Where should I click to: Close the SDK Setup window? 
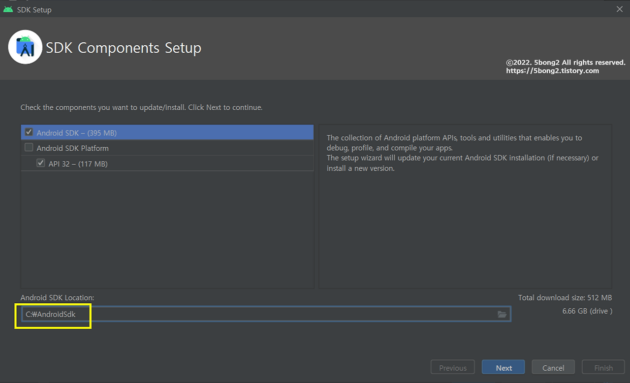point(619,9)
